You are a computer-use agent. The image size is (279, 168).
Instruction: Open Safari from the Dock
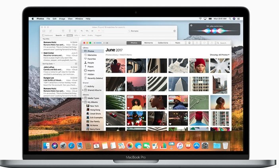click(71, 146)
